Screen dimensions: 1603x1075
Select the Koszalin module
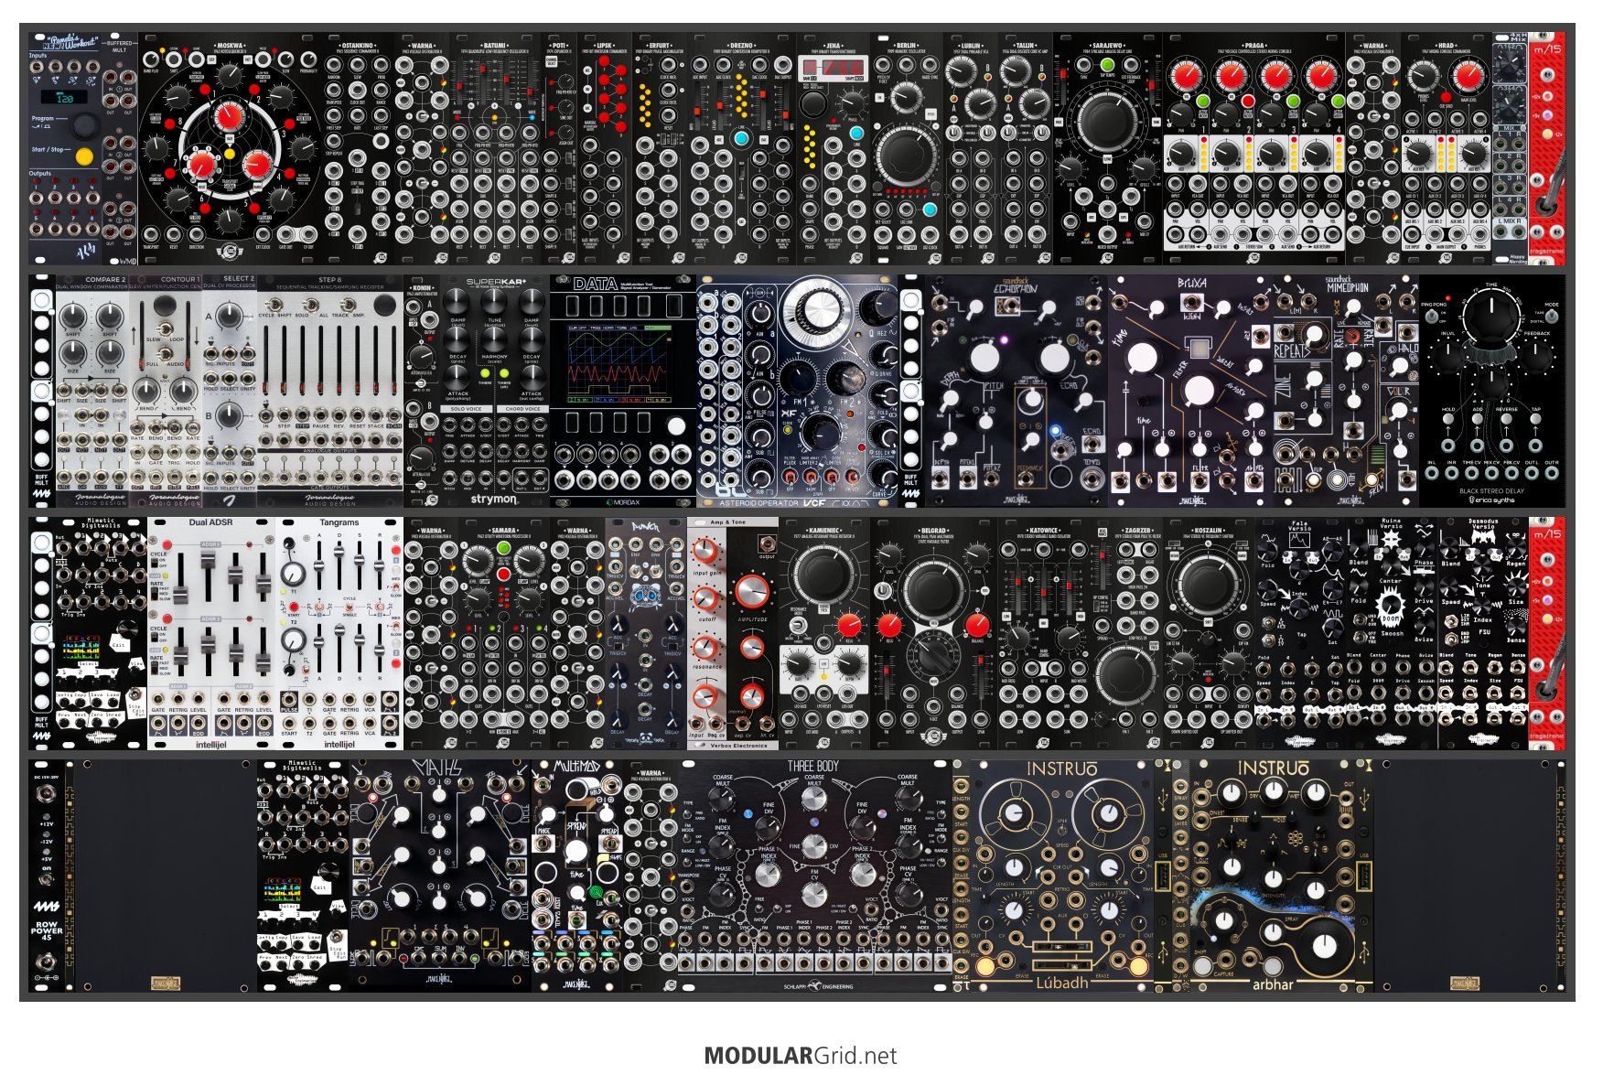(x=1209, y=633)
